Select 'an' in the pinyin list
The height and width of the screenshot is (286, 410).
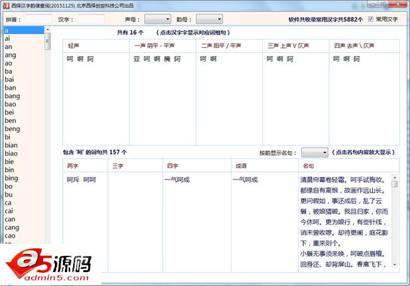click(24, 47)
